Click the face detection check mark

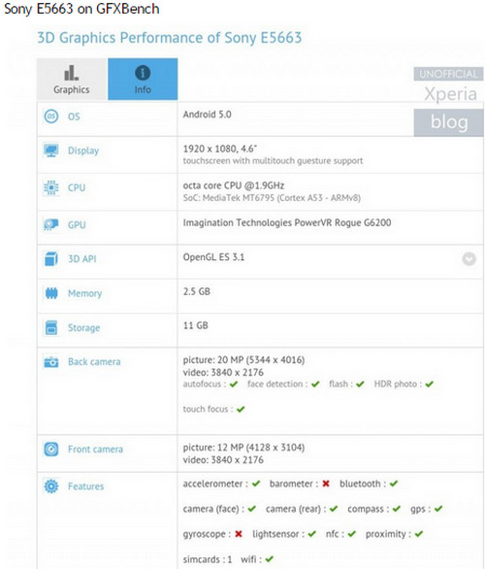(315, 384)
